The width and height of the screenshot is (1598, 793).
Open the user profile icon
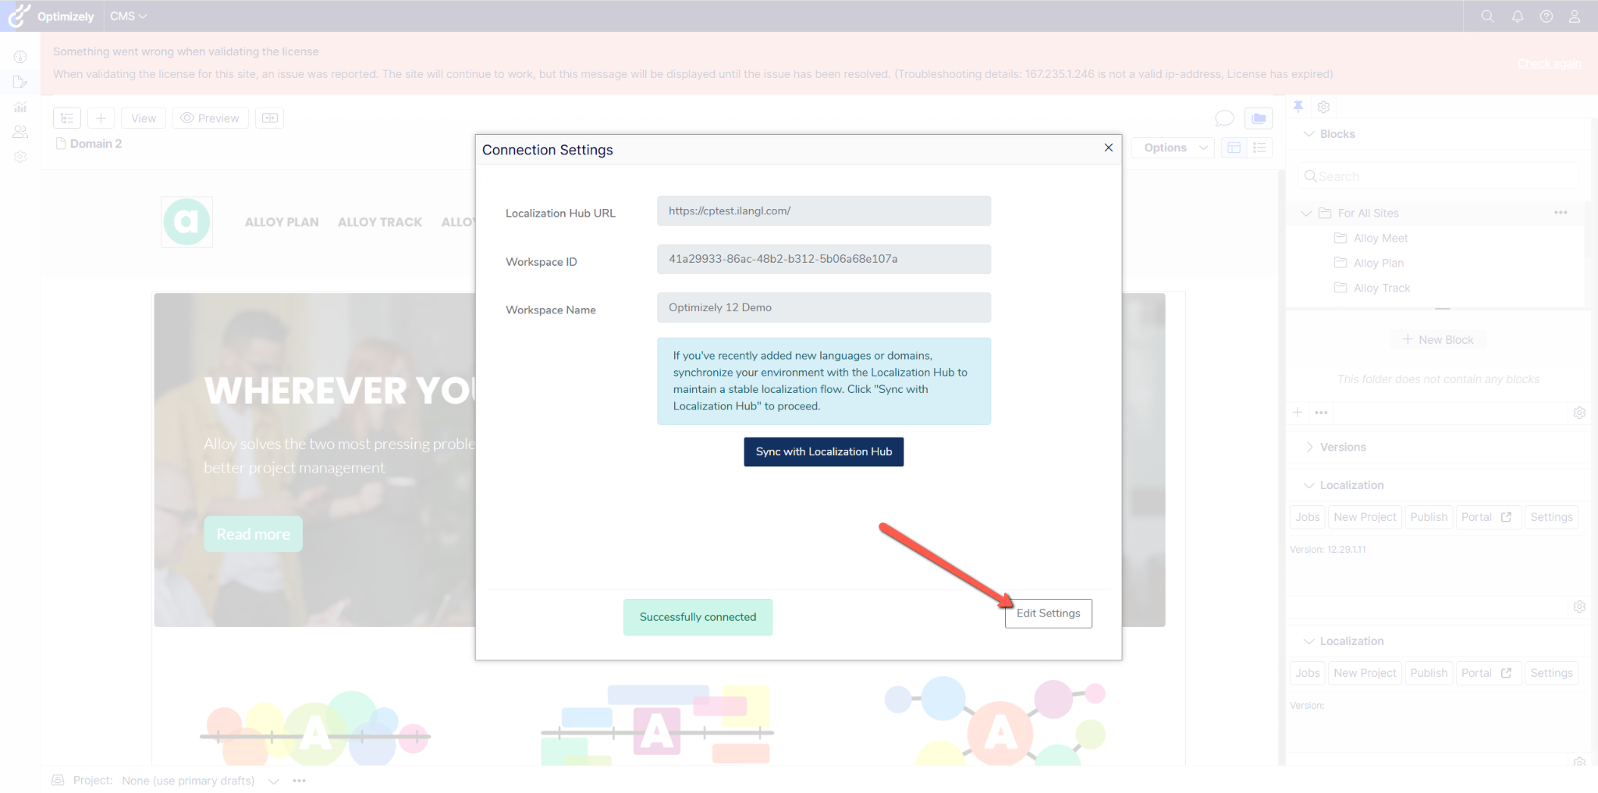click(1575, 16)
